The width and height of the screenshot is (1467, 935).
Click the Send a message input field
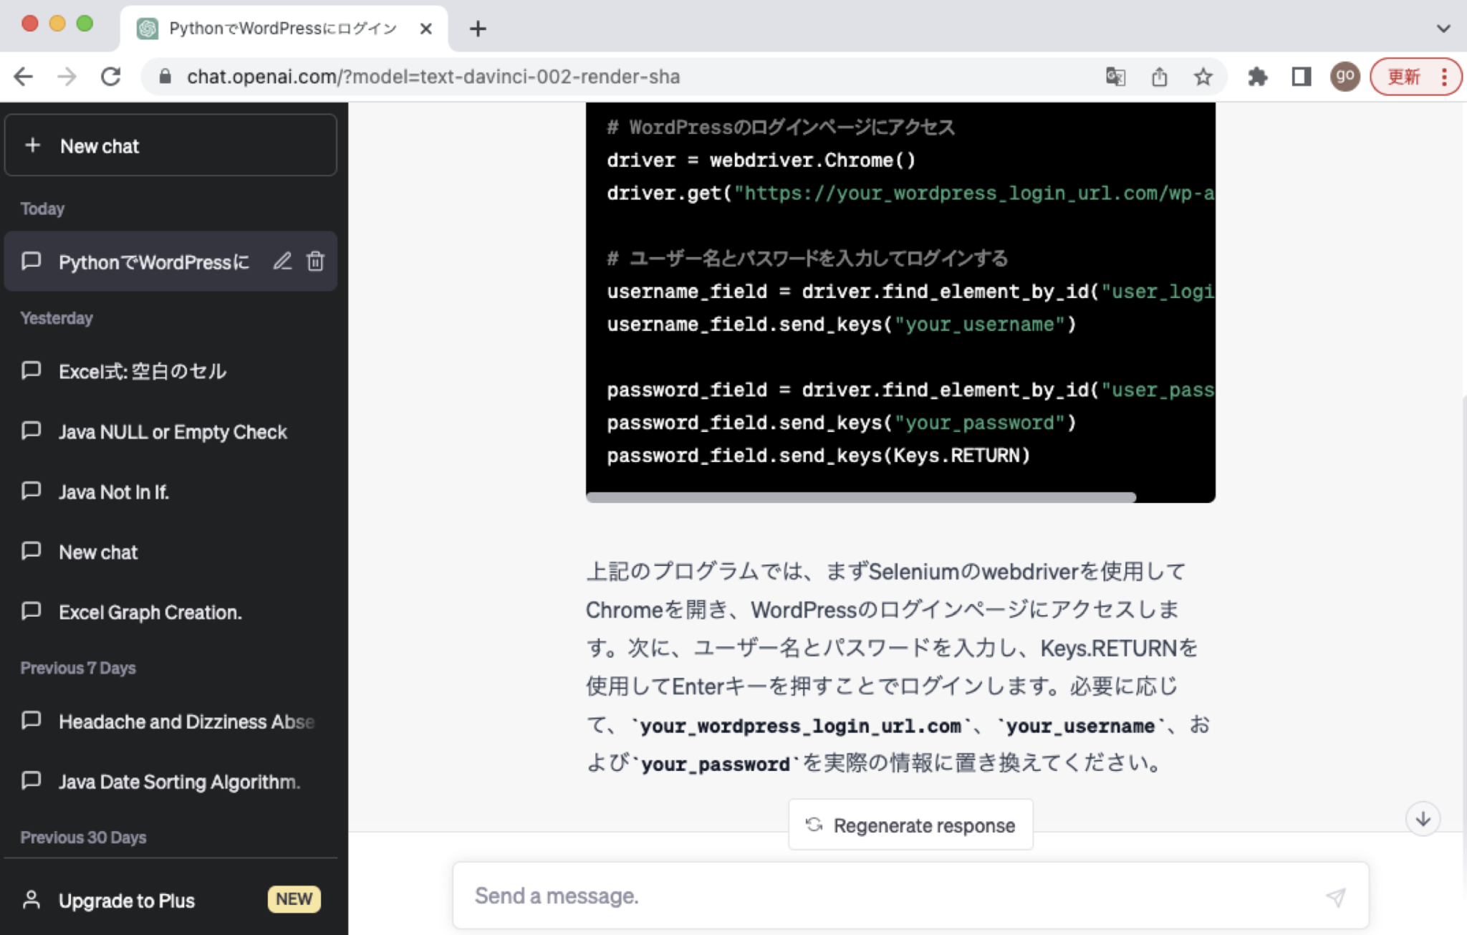pyautogui.click(x=788, y=895)
